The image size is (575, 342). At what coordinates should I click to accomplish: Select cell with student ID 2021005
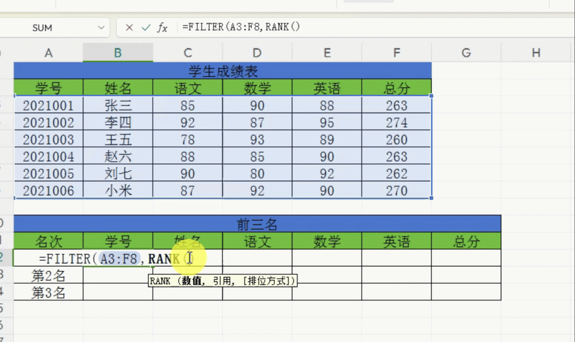coord(49,174)
